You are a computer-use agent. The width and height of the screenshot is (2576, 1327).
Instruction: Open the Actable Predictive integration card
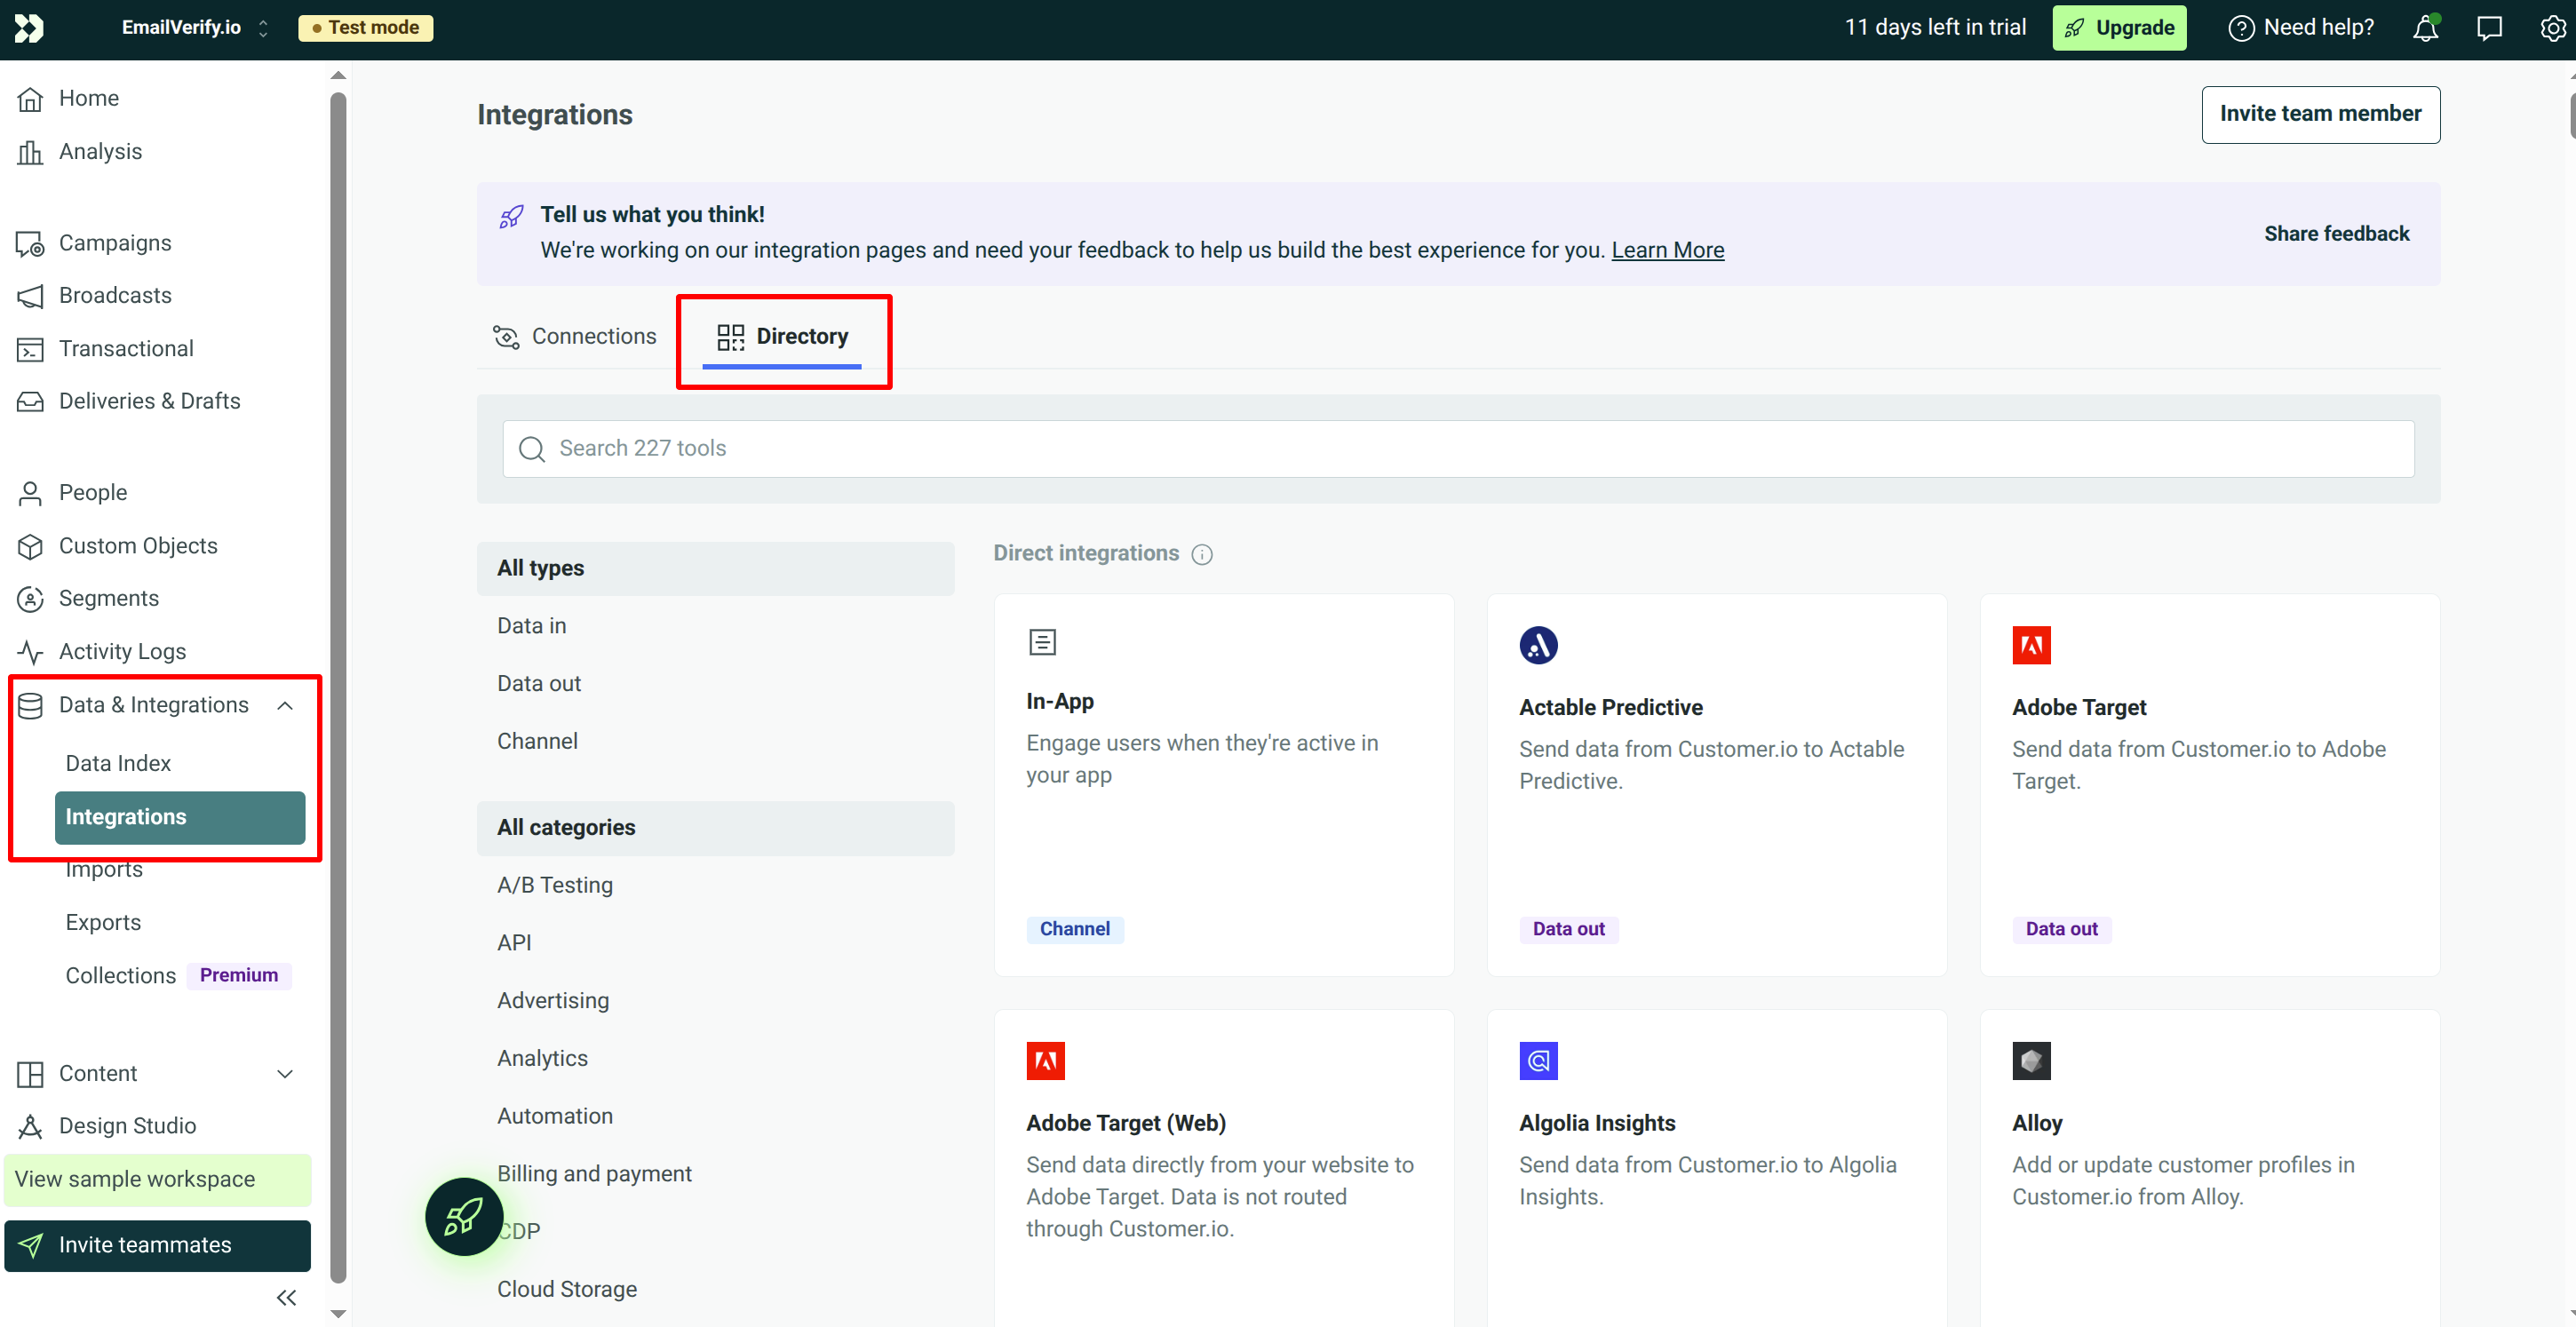coord(1716,785)
